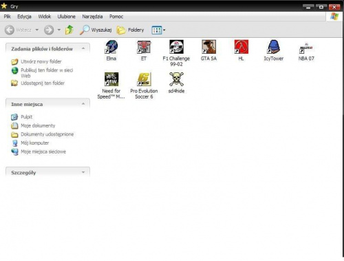
Task: Close the Gry window
Action: [x=334, y=7]
